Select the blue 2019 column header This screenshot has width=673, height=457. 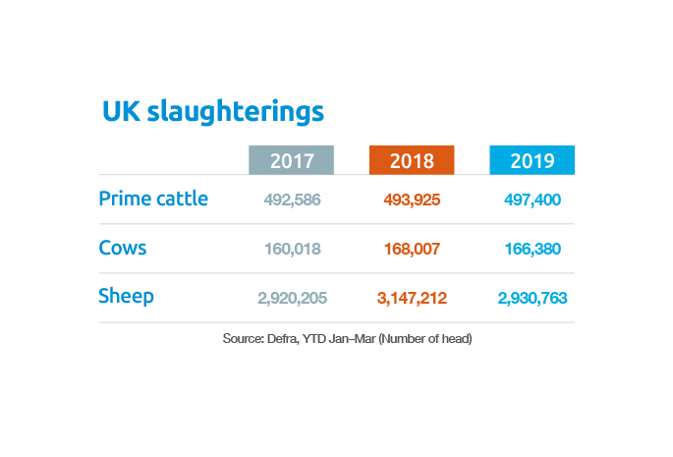coord(532,161)
